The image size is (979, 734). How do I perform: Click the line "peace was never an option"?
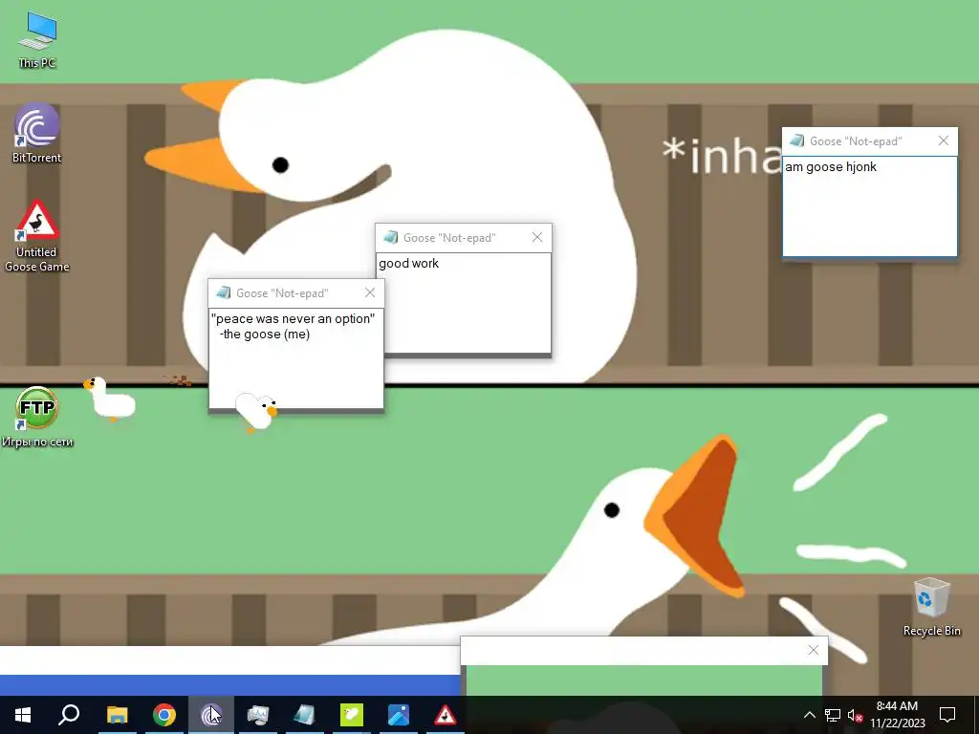click(x=293, y=318)
